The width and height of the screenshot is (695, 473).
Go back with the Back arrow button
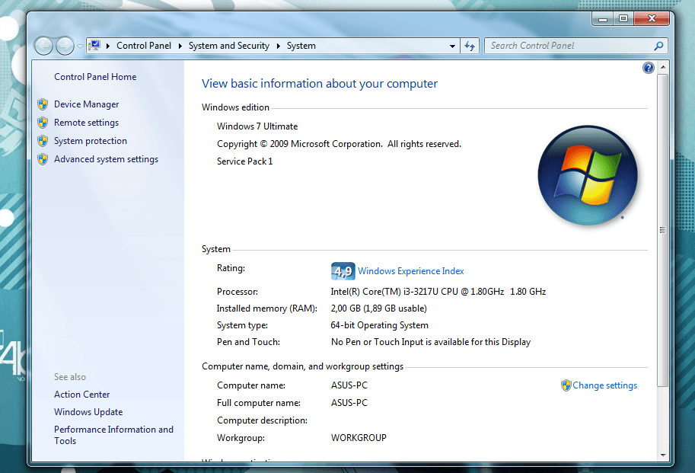(43, 46)
